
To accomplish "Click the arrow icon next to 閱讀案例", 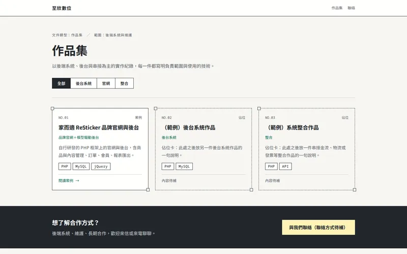I will coord(77,181).
